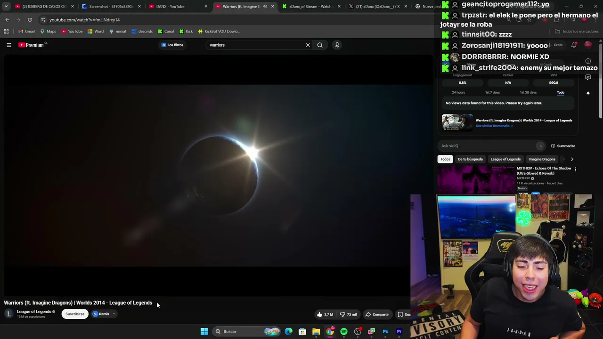
Task: Switch to the 'xDanx_of Stream' Kick tab
Action: [310, 7]
